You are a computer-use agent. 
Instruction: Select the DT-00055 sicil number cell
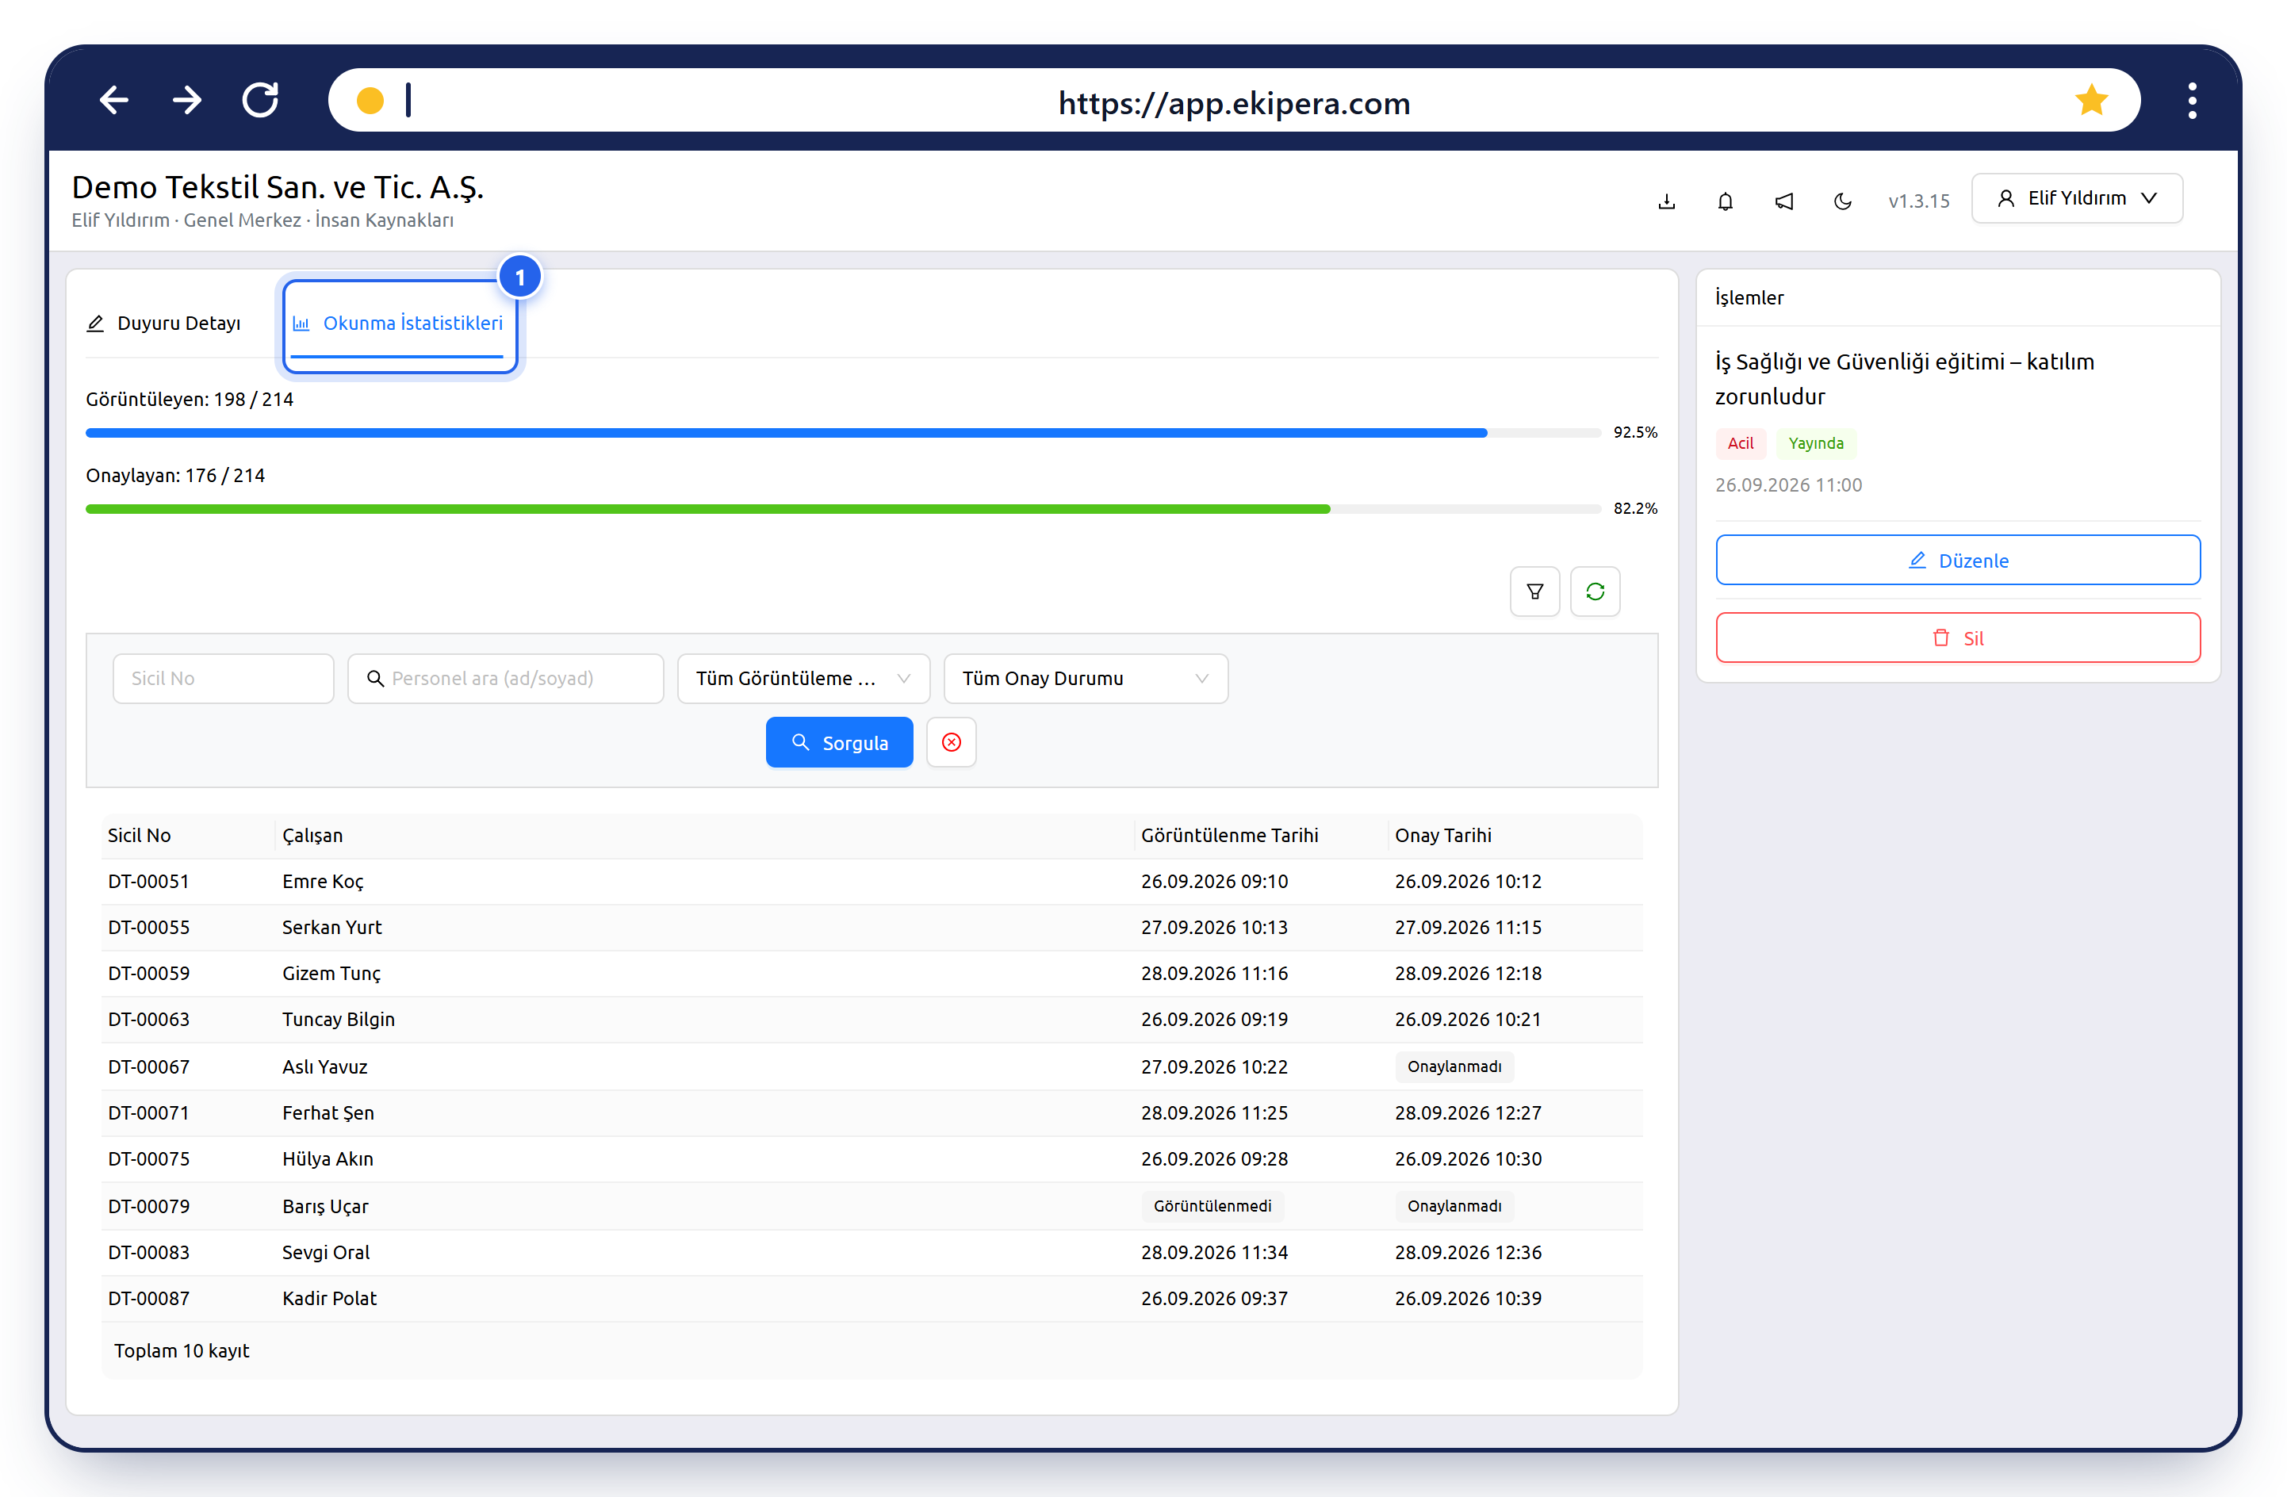(x=149, y=928)
